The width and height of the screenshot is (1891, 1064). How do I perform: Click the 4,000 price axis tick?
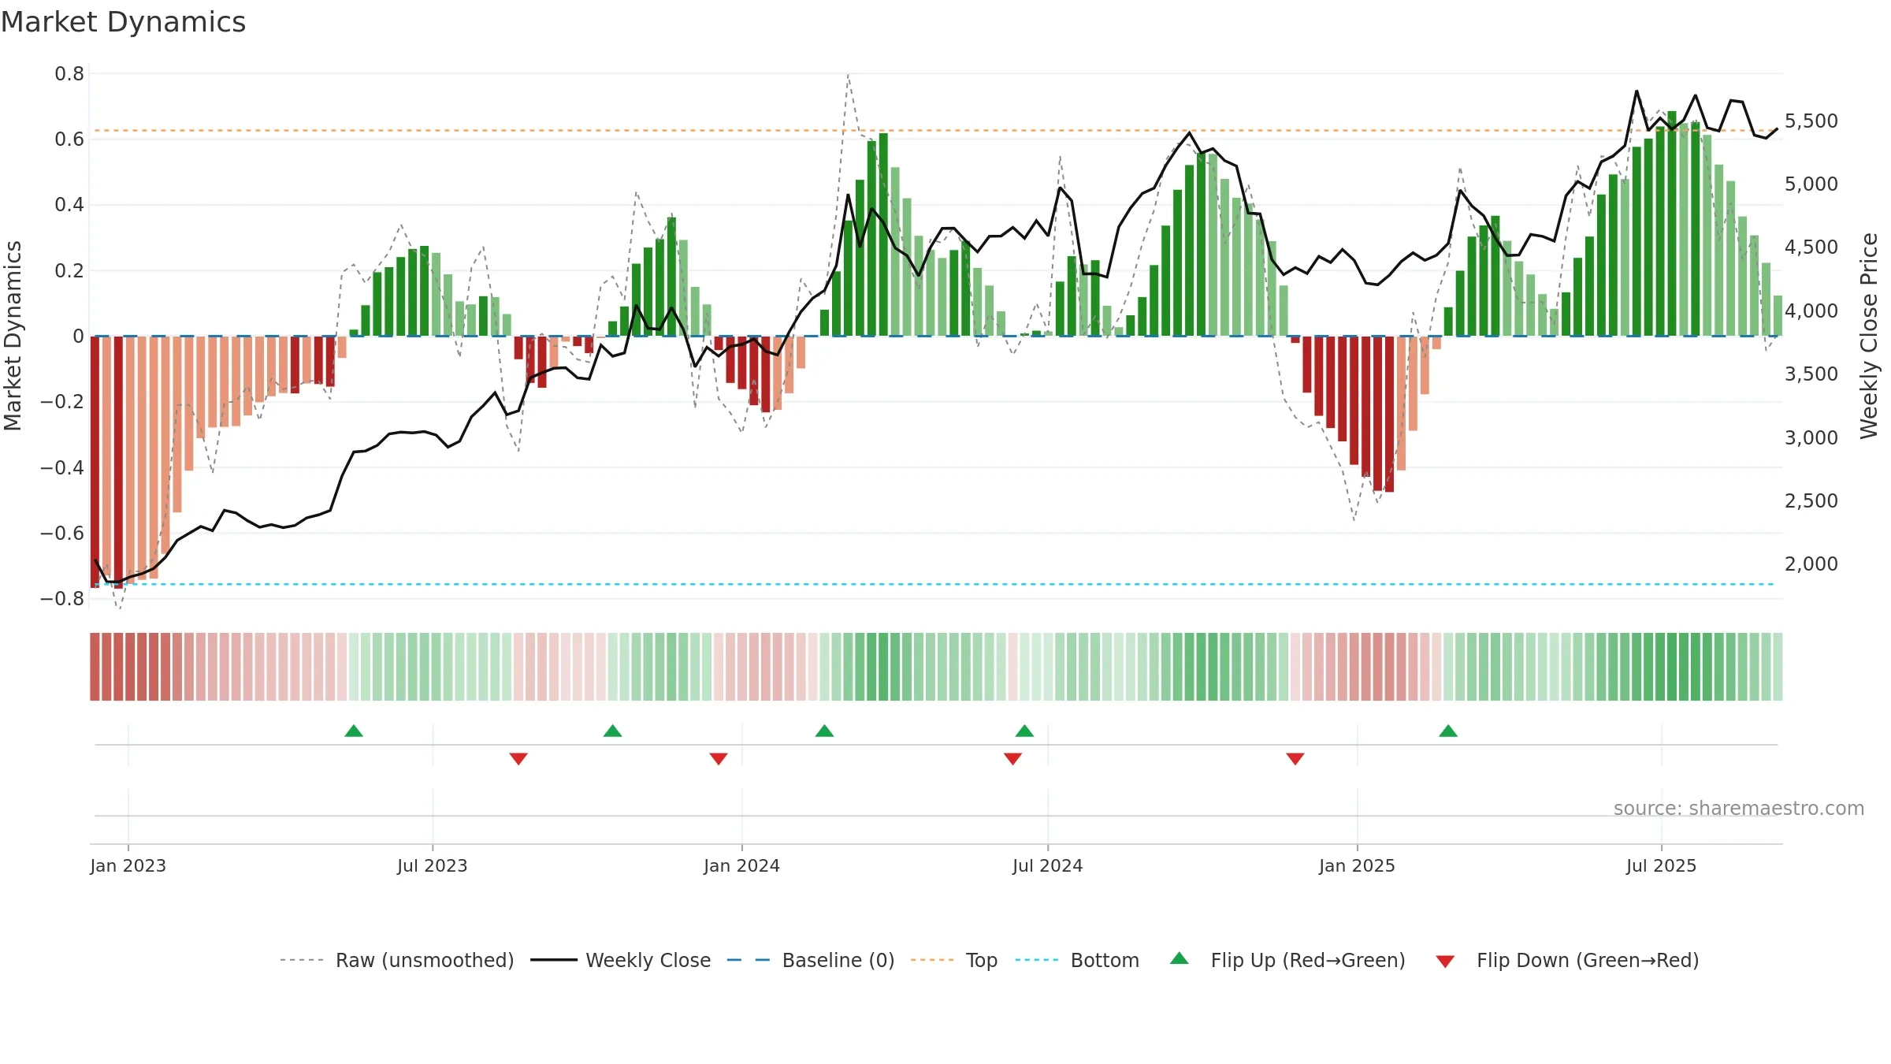pyautogui.click(x=1811, y=311)
